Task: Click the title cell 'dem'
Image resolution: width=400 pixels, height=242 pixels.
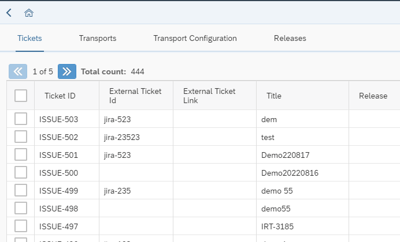Action: click(269, 119)
